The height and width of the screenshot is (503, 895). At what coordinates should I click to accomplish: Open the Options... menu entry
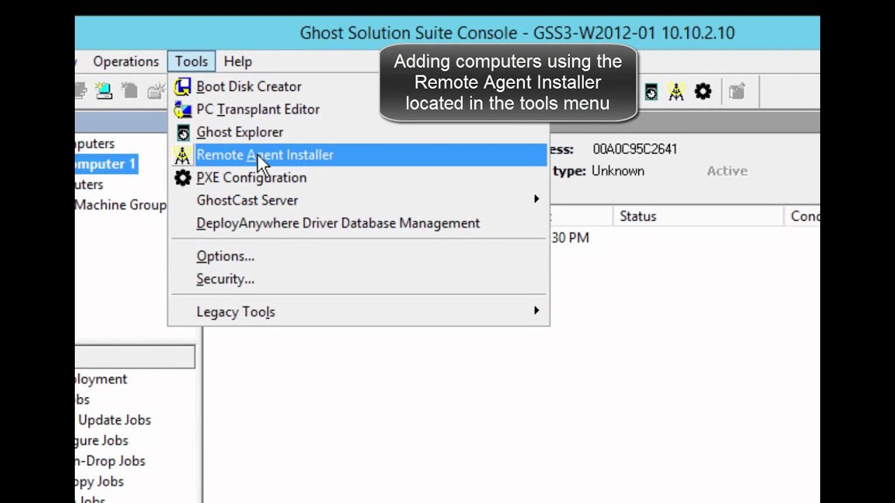(x=225, y=256)
